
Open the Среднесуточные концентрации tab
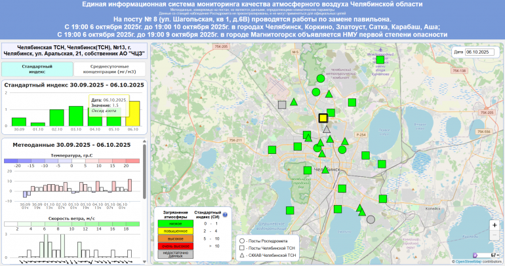(x=110, y=69)
